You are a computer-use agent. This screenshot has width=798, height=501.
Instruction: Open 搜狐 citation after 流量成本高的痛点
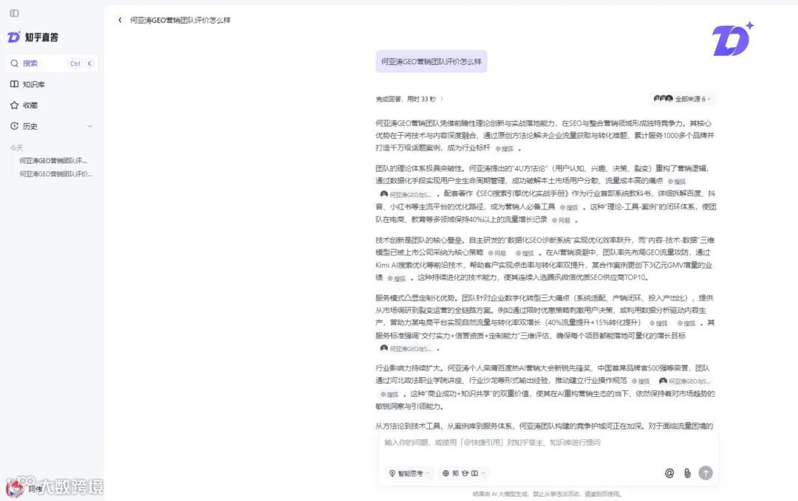[x=677, y=182]
